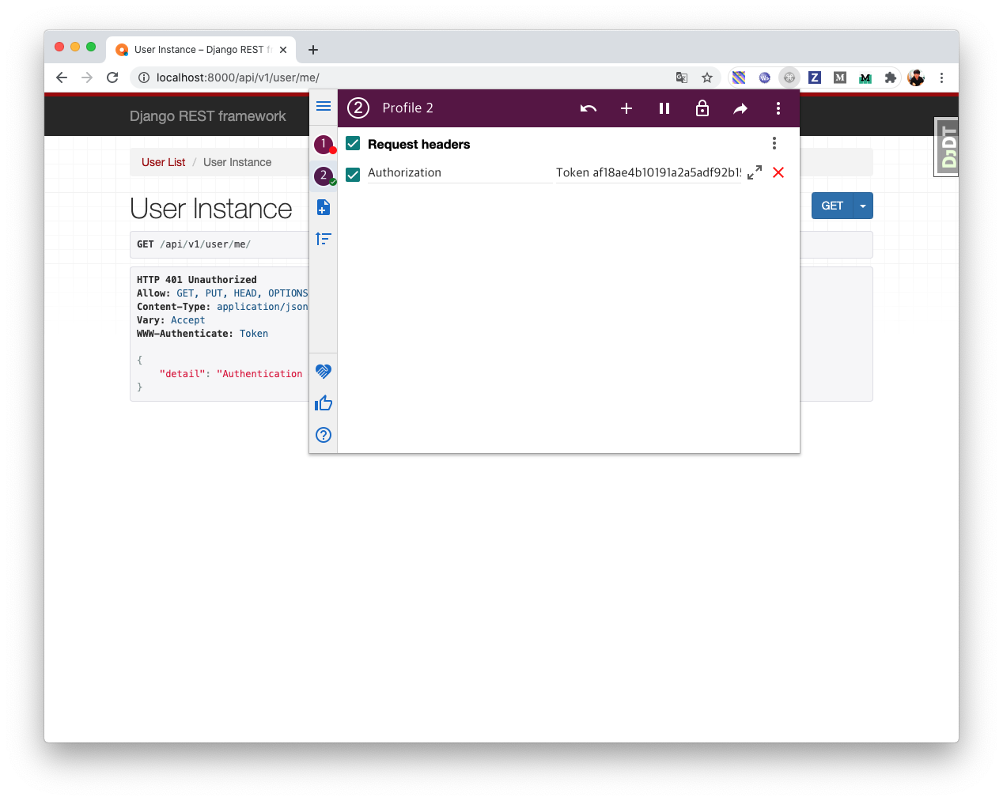
Task: Lock the profile to this tab
Action: coord(702,108)
